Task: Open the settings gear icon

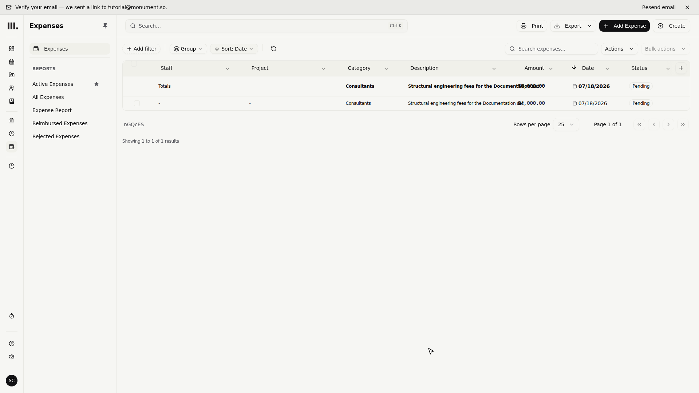Action: coord(12,357)
